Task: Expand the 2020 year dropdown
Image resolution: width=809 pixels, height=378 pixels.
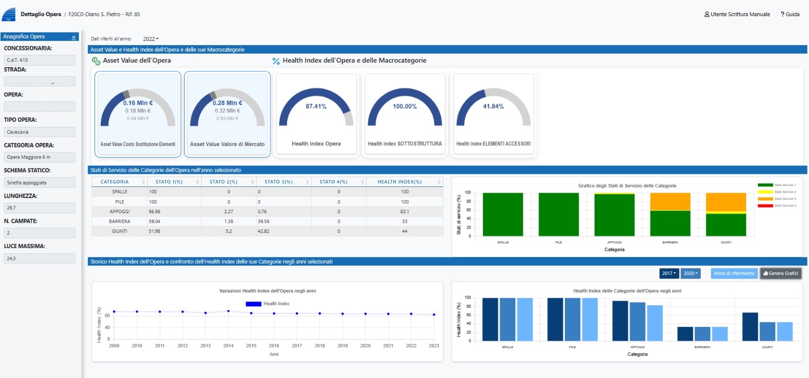Action: click(690, 273)
